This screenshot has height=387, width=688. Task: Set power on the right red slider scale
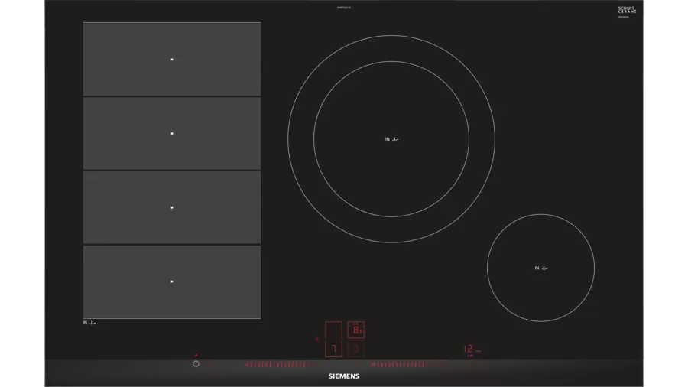coord(397,365)
